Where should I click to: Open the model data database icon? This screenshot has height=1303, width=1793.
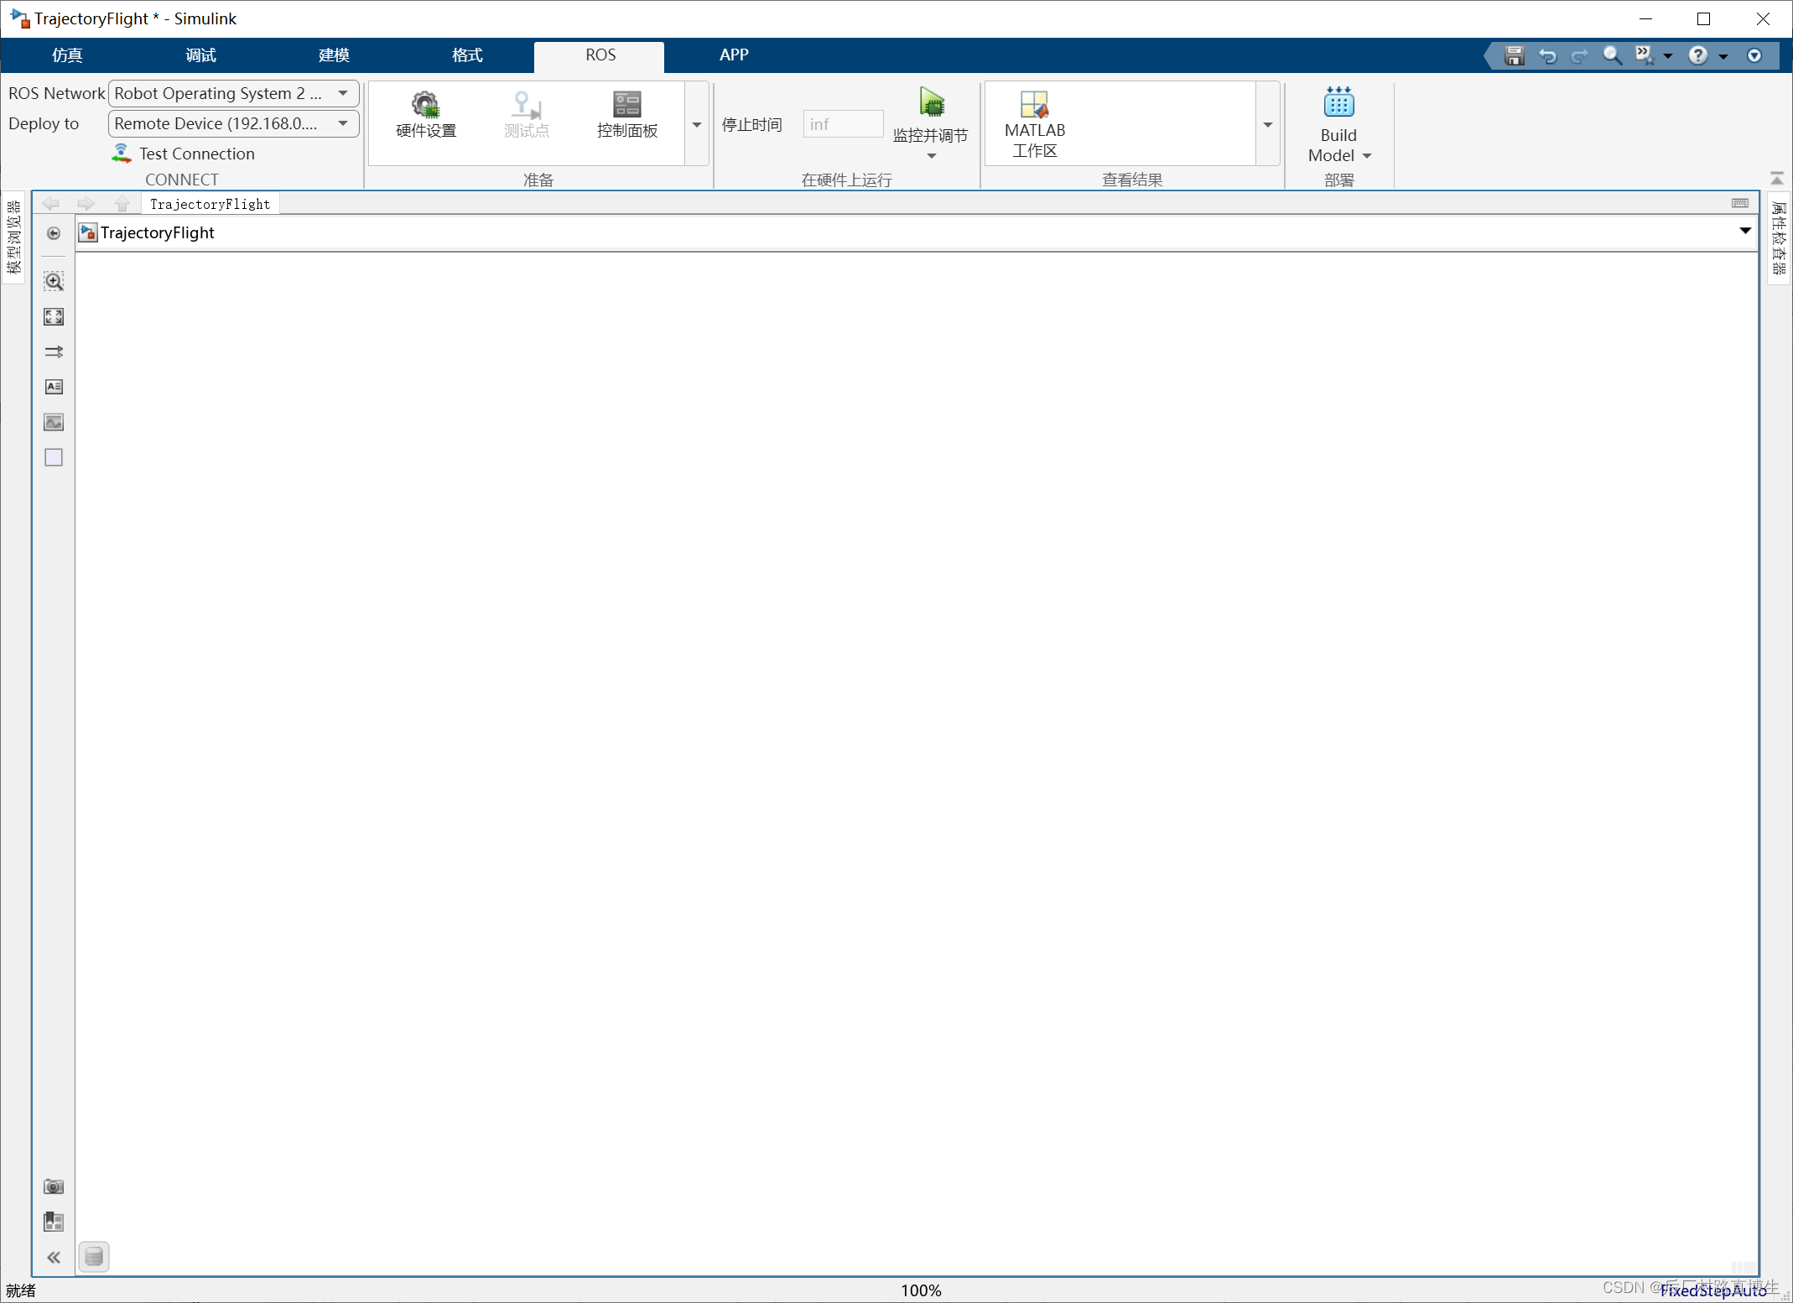click(x=94, y=1257)
